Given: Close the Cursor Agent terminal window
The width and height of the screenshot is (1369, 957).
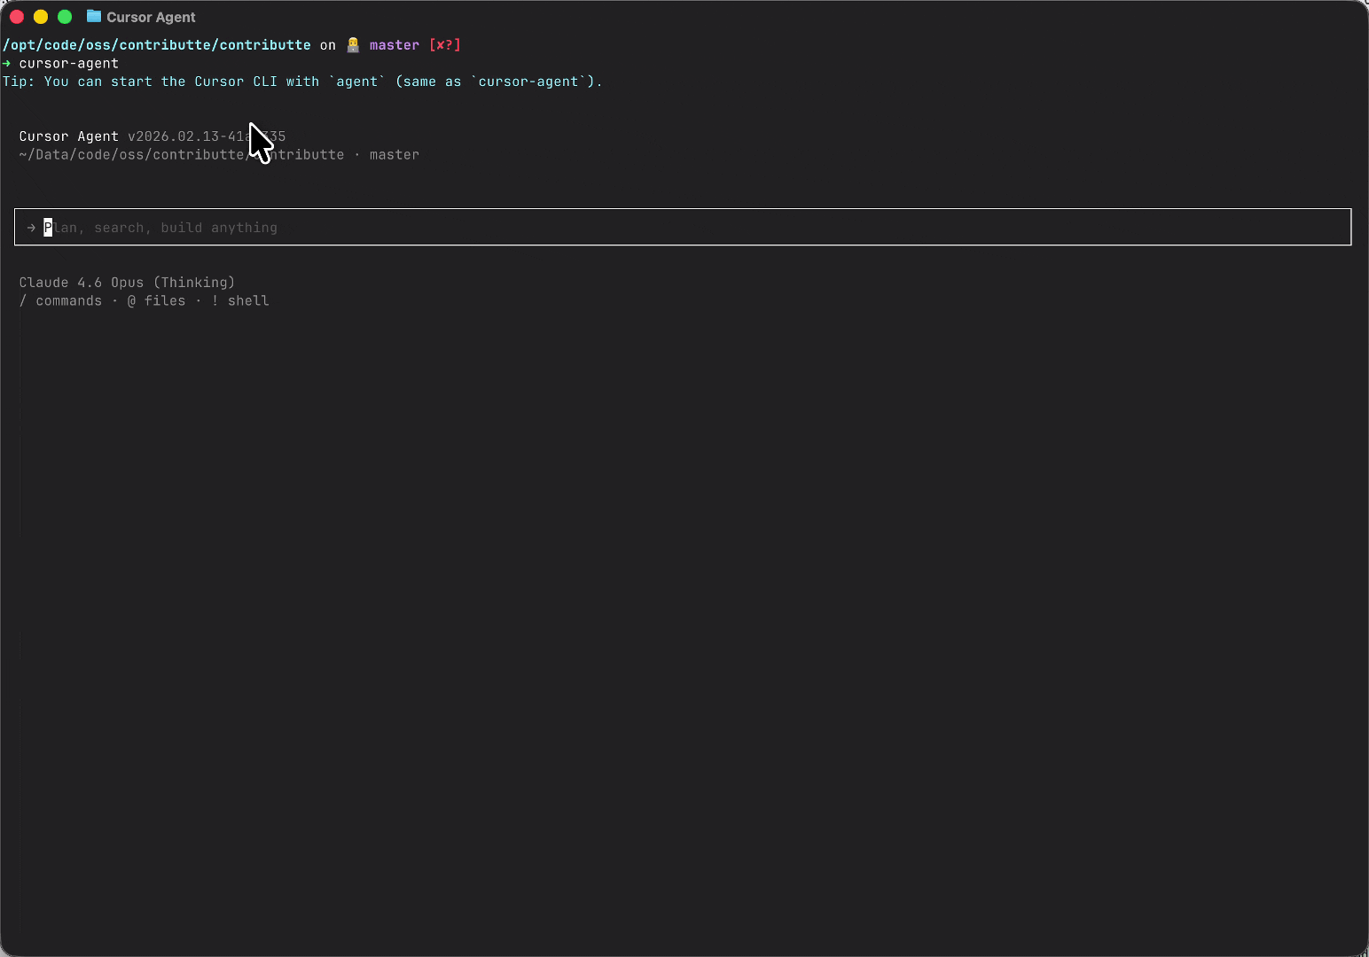Looking at the screenshot, I should 17,17.
